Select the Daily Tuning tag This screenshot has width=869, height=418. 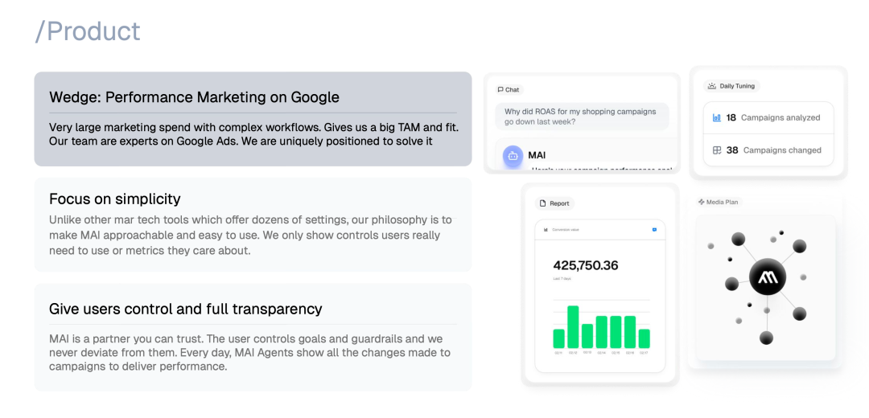click(731, 86)
